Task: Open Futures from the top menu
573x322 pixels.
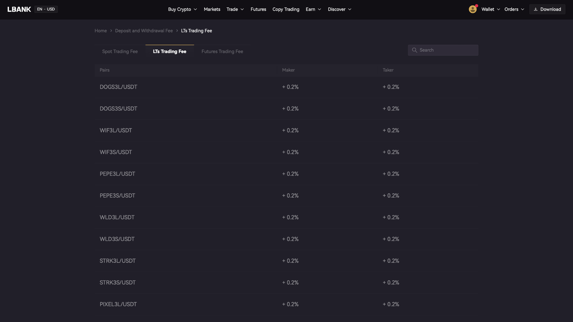Action: click(x=258, y=9)
